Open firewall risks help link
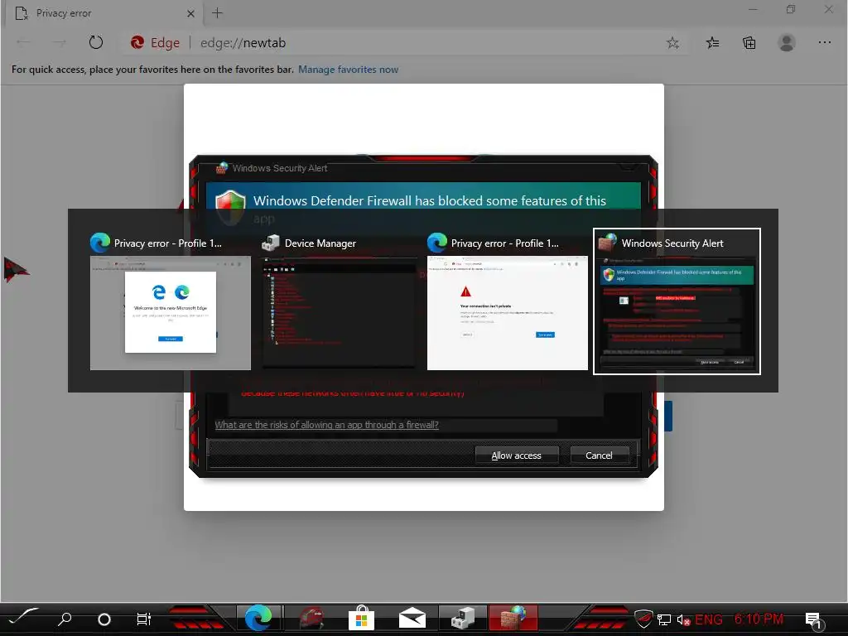Screen dimensions: 848x636 [326, 425]
